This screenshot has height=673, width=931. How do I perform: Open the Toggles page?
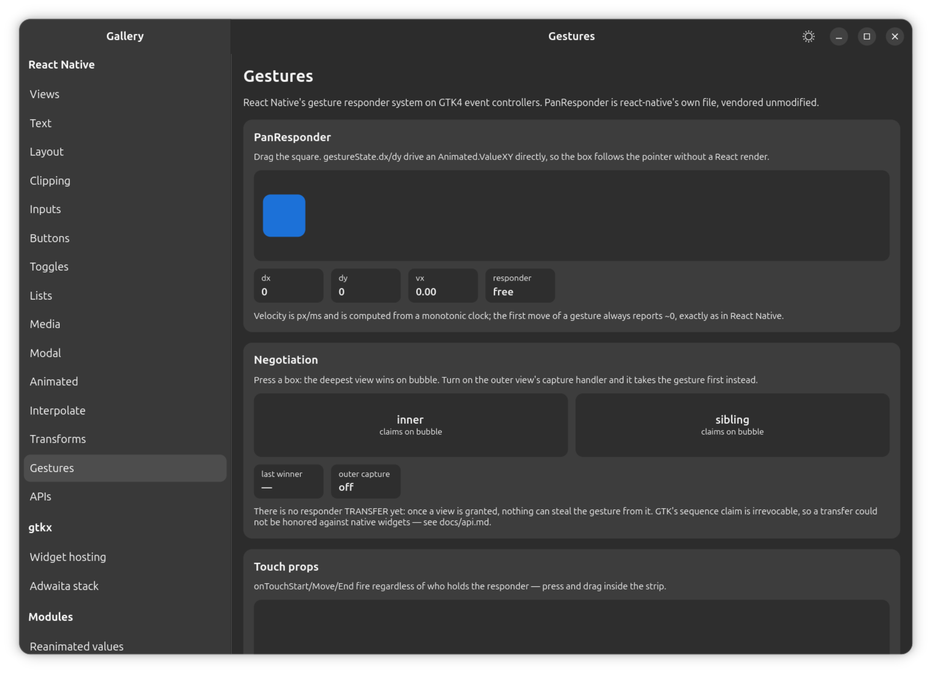(x=125, y=267)
